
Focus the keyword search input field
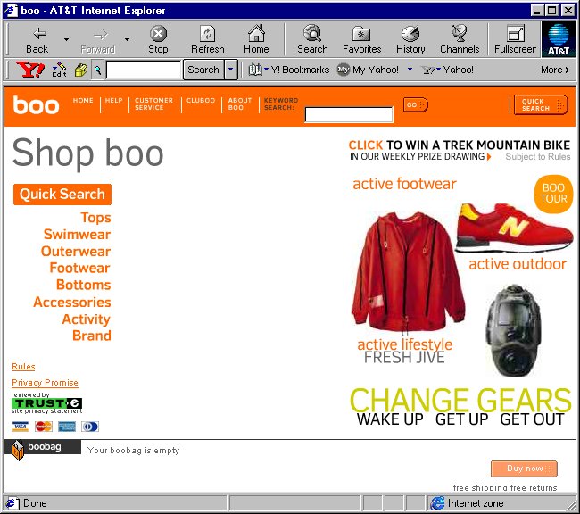pos(348,114)
